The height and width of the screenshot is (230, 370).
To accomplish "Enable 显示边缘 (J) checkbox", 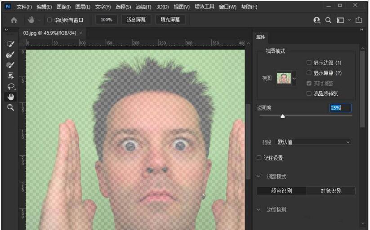I will (x=309, y=62).
